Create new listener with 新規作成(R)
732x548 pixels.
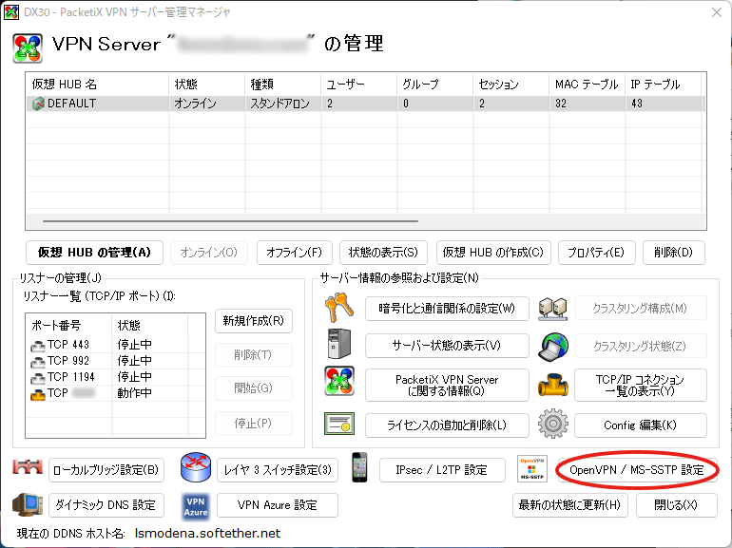tap(254, 321)
